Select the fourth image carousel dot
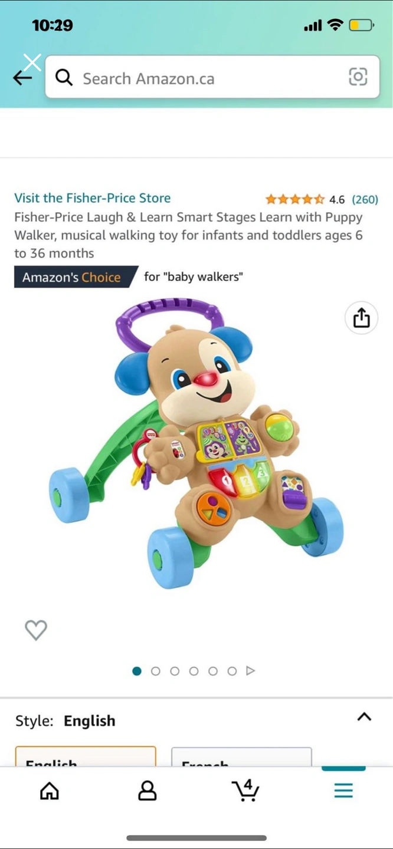 point(194,671)
